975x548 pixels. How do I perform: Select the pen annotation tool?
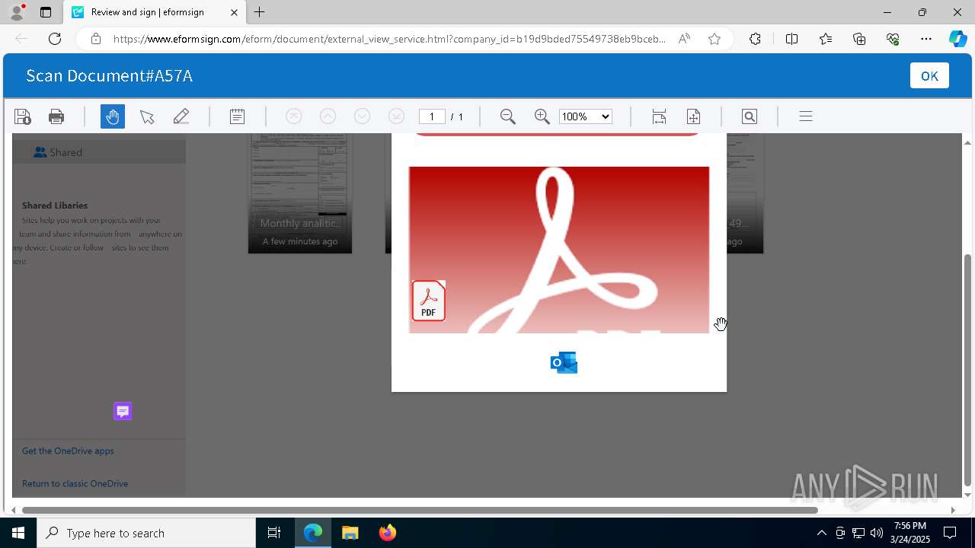coord(181,116)
